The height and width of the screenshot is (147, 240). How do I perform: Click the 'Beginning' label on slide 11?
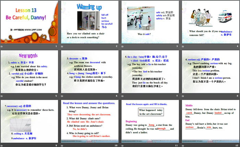(131, 121)
